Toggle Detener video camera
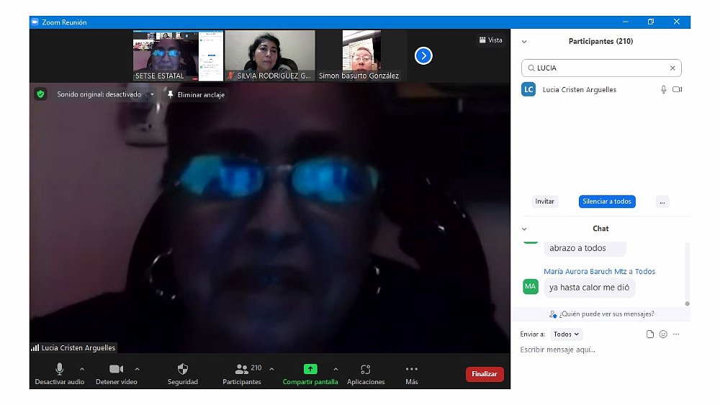Viewport: 720px width, 405px height. coord(116,369)
